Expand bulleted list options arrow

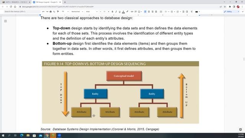pos(175,11)
